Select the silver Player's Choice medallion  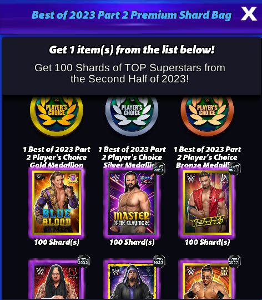tap(132, 115)
